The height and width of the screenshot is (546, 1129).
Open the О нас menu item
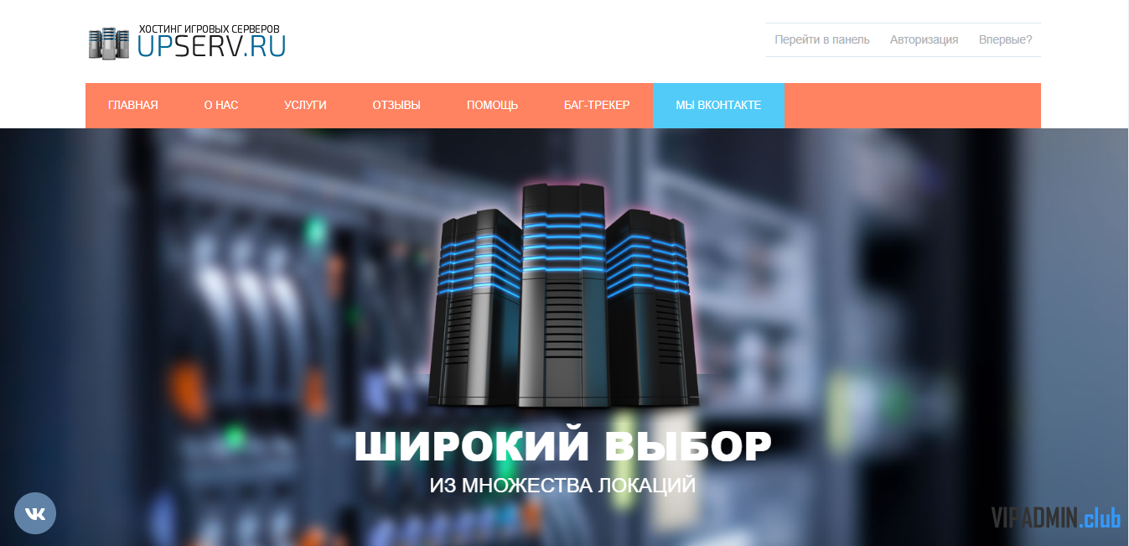(x=221, y=106)
